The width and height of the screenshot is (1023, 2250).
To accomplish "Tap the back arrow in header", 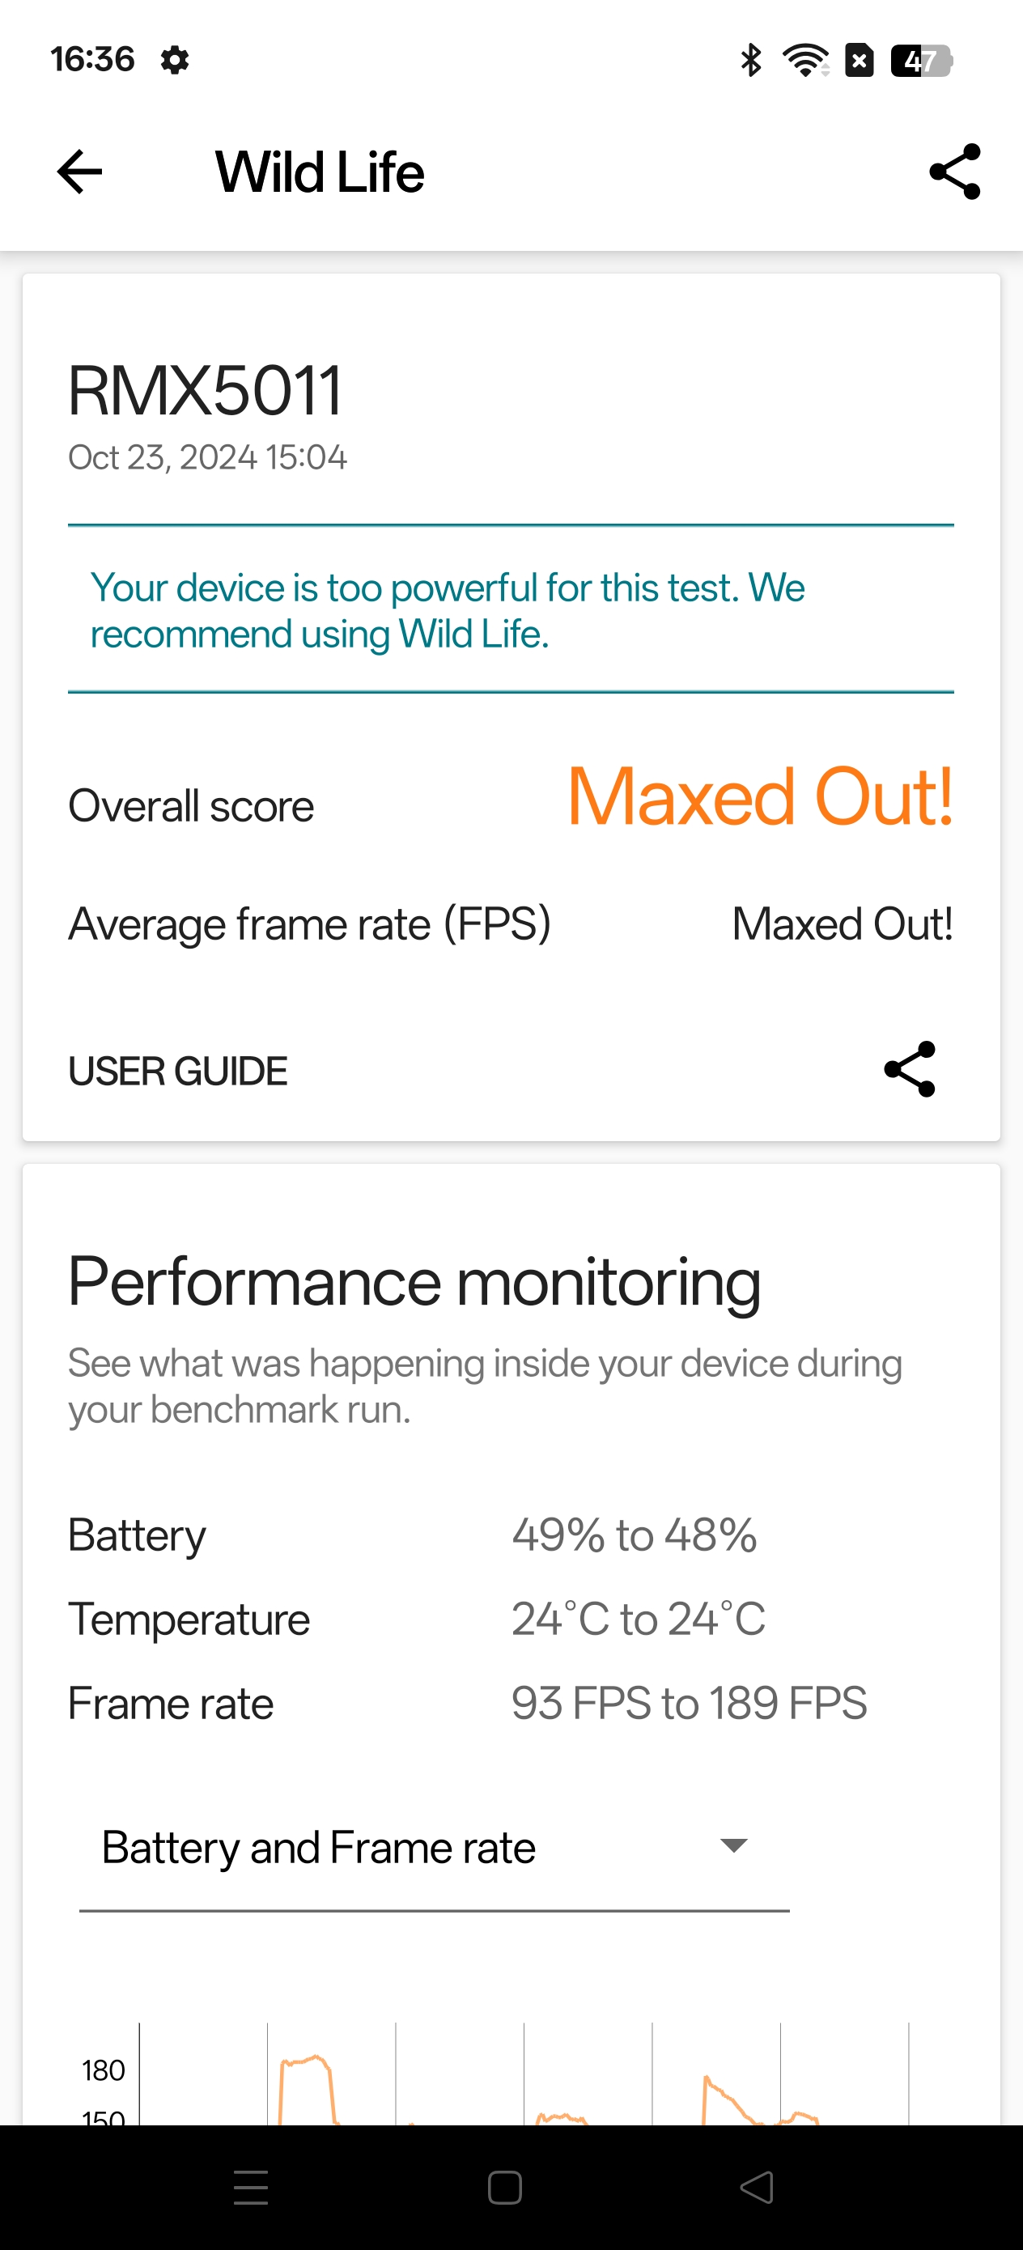I will tap(79, 172).
